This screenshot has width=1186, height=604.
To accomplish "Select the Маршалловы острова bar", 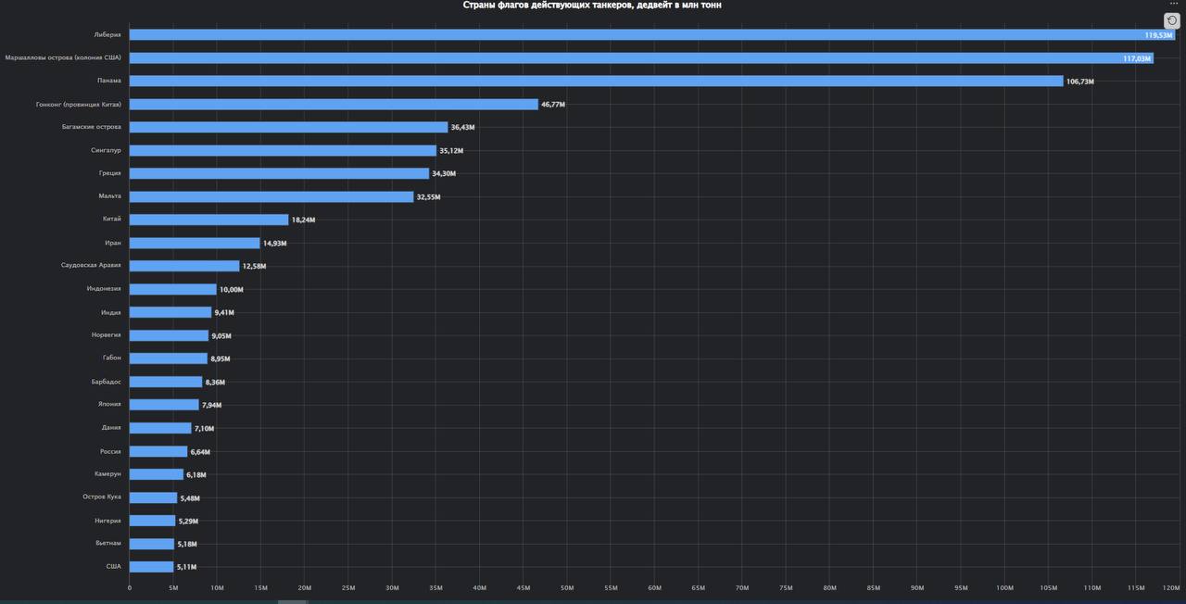I will (639, 57).
